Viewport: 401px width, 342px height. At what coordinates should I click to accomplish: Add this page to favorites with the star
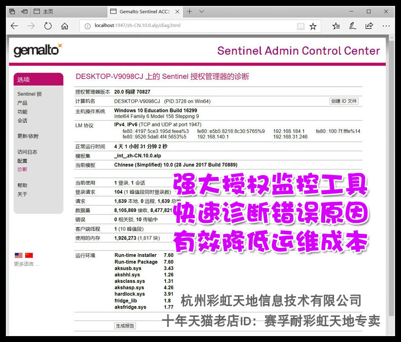point(313,26)
